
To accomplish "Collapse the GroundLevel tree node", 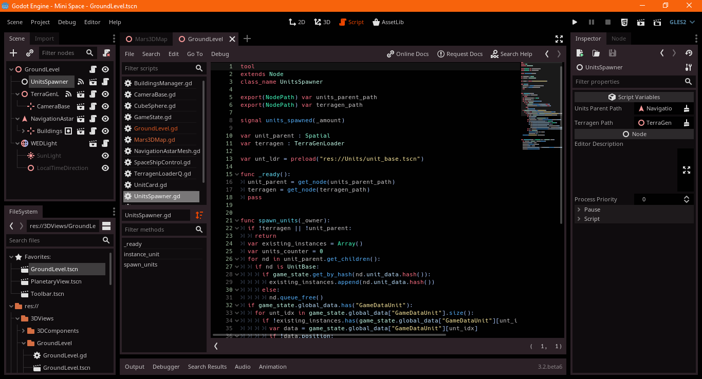I will (12, 69).
